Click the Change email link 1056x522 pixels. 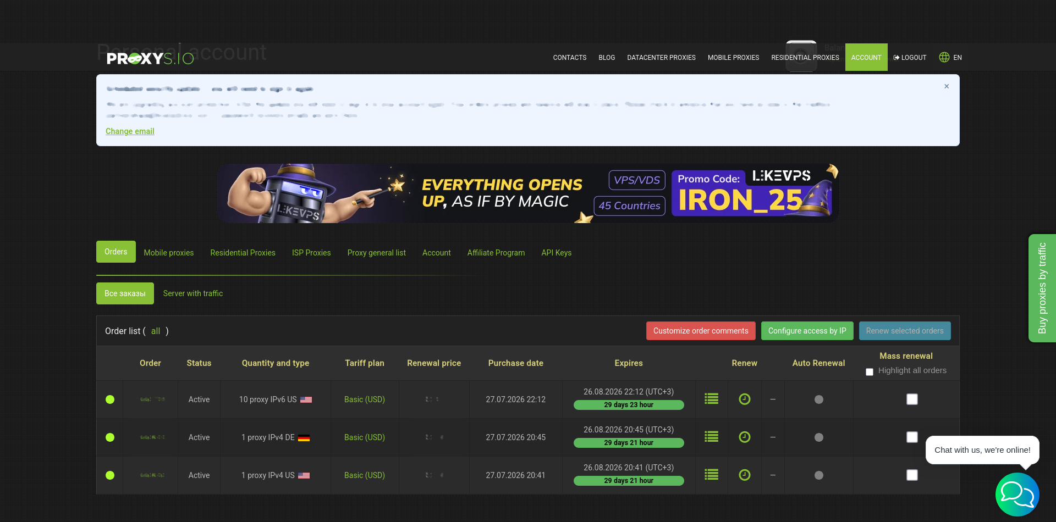(x=130, y=131)
